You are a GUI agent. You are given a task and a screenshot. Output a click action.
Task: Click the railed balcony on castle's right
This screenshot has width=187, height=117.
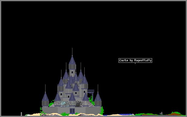point(91,91)
